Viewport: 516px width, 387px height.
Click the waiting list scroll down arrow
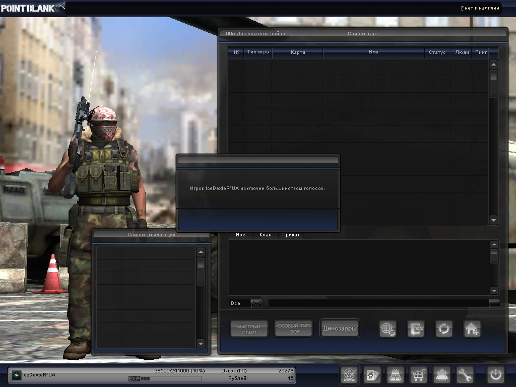coord(201,344)
